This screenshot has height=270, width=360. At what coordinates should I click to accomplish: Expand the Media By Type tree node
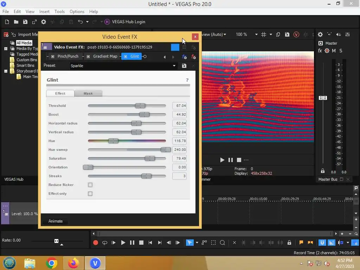(6, 49)
